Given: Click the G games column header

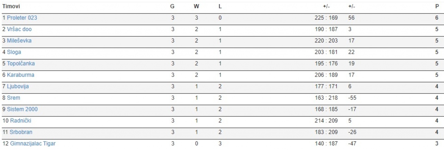Looking at the screenshot, I should click(x=172, y=7).
